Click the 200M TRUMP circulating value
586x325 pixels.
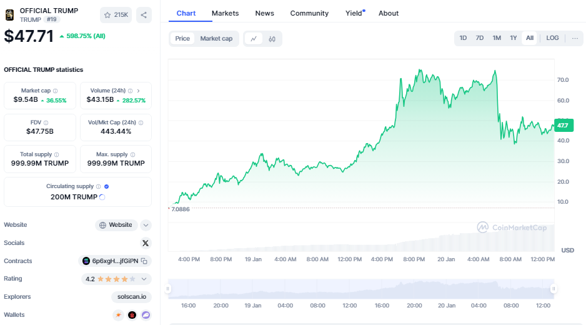click(74, 197)
